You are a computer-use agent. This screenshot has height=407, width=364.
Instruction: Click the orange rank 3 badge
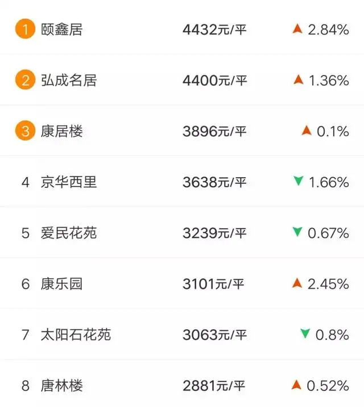[25, 131]
